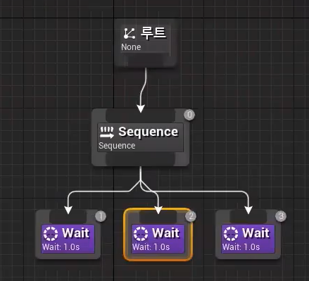Click the root node branch icon
The width and height of the screenshot is (309, 281).
(x=130, y=33)
